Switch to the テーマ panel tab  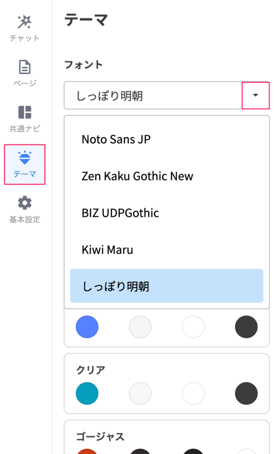(x=25, y=164)
